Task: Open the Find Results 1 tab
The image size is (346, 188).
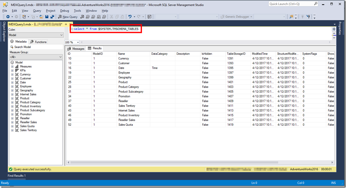Action: tap(16, 176)
